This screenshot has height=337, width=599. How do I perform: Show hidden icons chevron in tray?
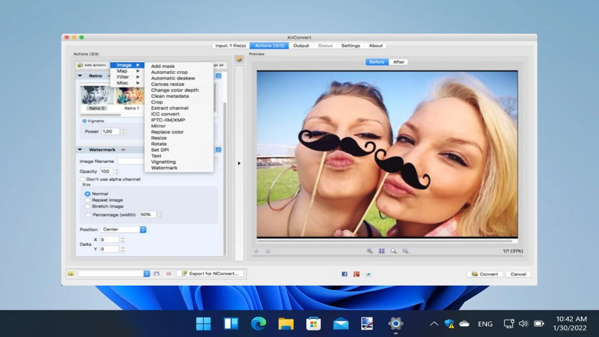434,323
